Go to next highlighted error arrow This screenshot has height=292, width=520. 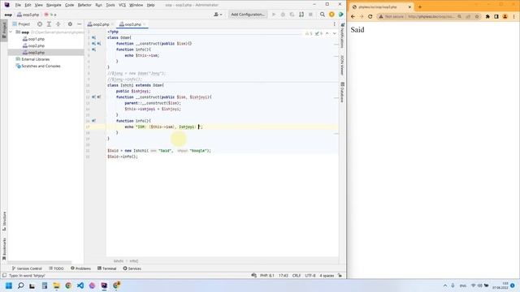[334, 33]
